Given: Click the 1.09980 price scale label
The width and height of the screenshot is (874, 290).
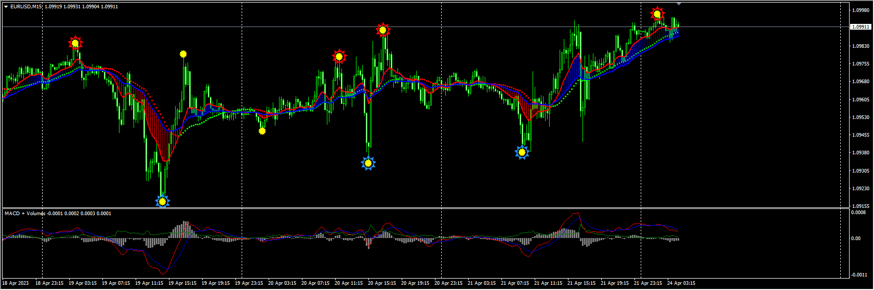Looking at the screenshot, I should click(x=861, y=10).
